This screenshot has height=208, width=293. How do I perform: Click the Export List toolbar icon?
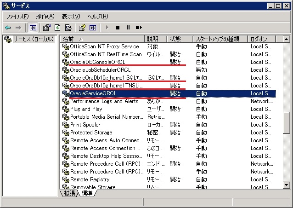click(x=68, y=28)
